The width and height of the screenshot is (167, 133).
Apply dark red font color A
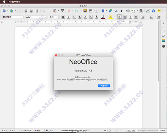[x=103, y=17]
